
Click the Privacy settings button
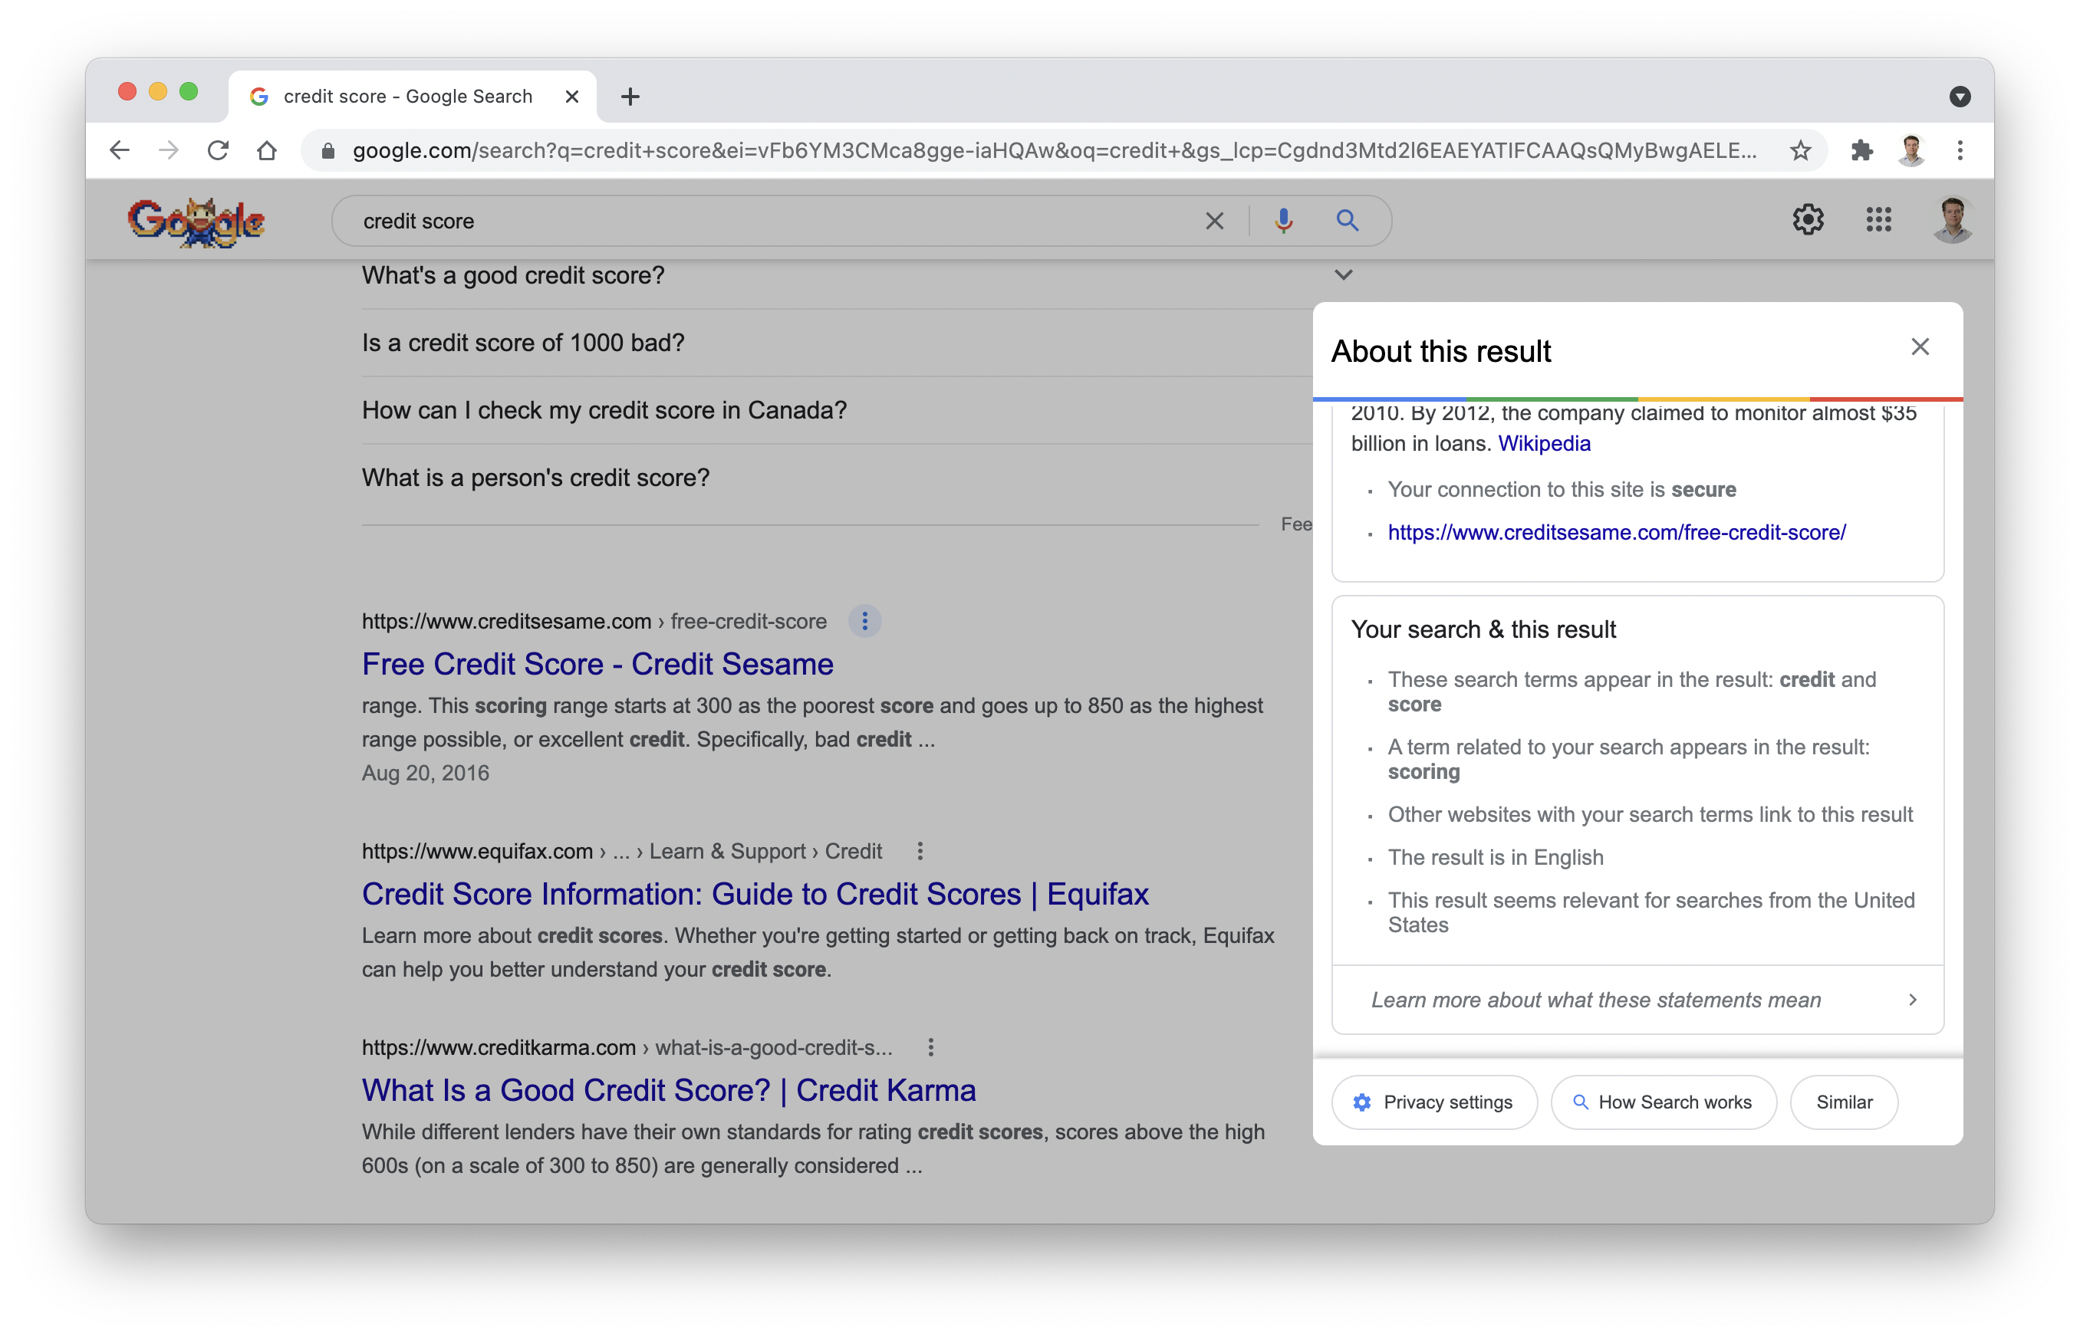point(1434,1102)
